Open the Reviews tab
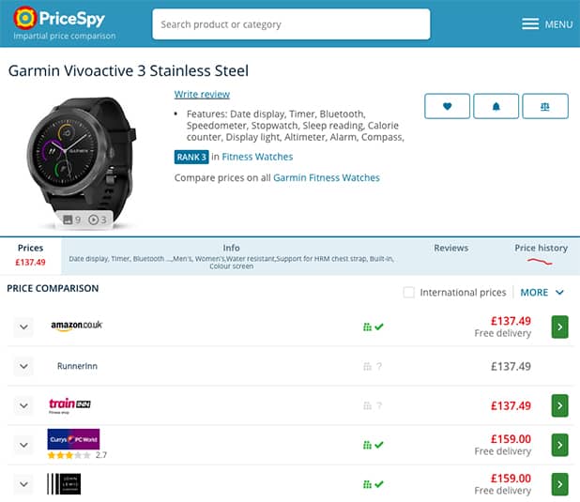Viewport: 580px width, 502px height. (450, 248)
